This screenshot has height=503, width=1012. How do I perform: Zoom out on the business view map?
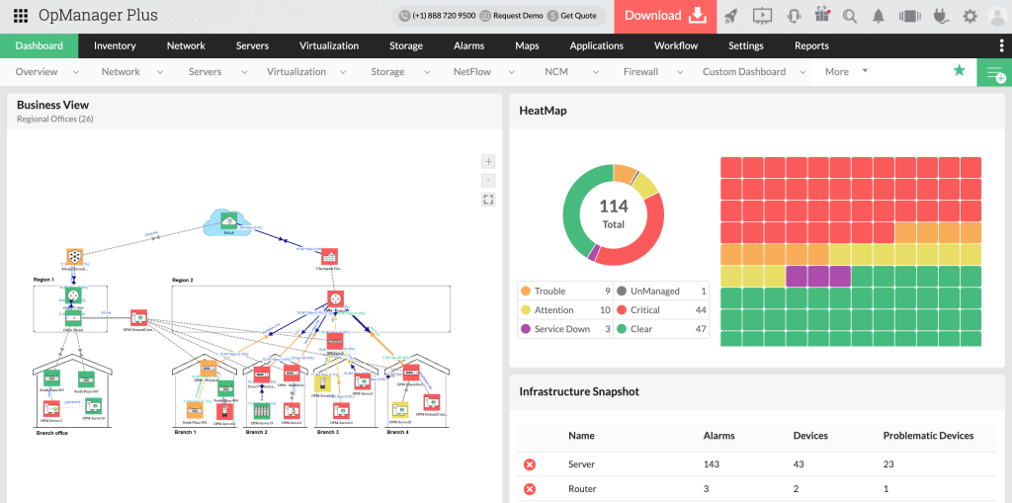[489, 180]
